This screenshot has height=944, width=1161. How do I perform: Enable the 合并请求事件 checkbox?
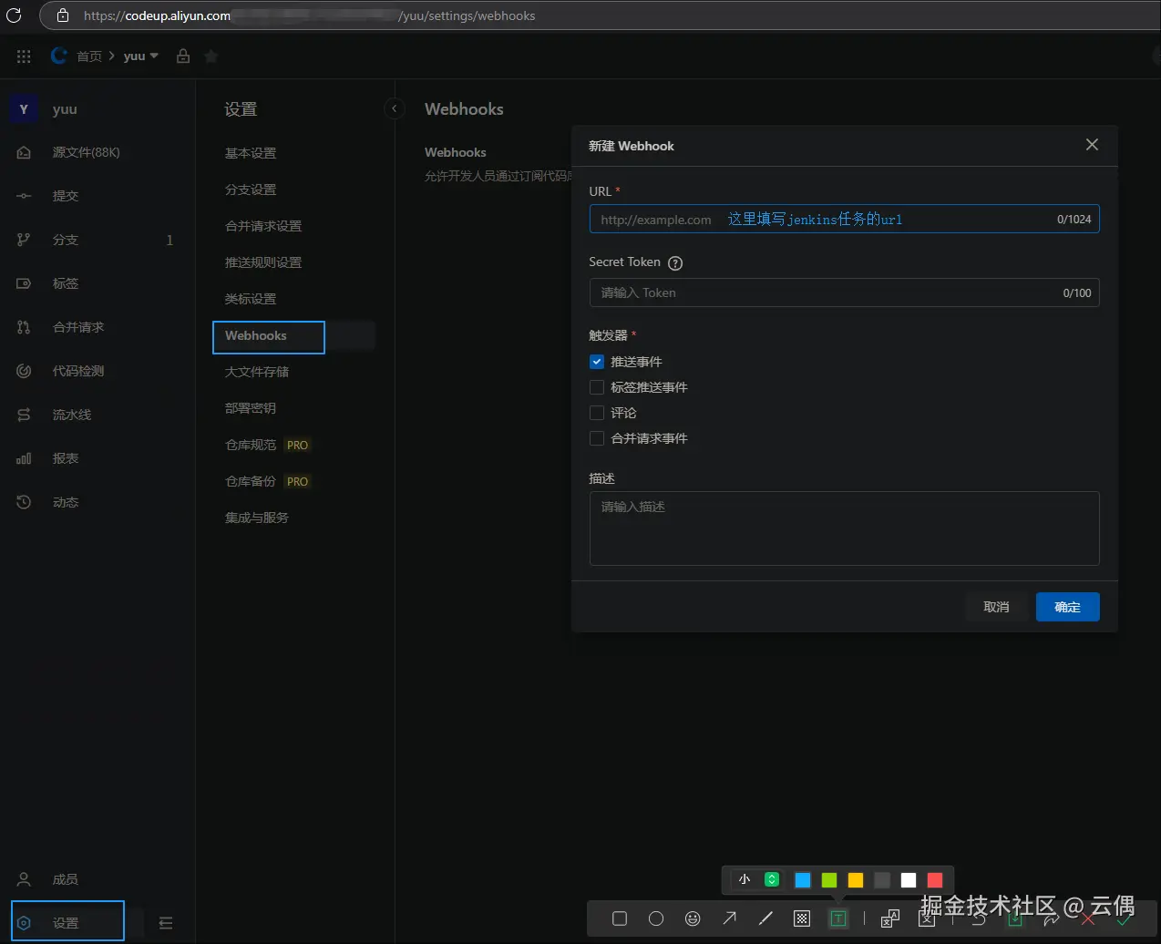tap(597, 438)
